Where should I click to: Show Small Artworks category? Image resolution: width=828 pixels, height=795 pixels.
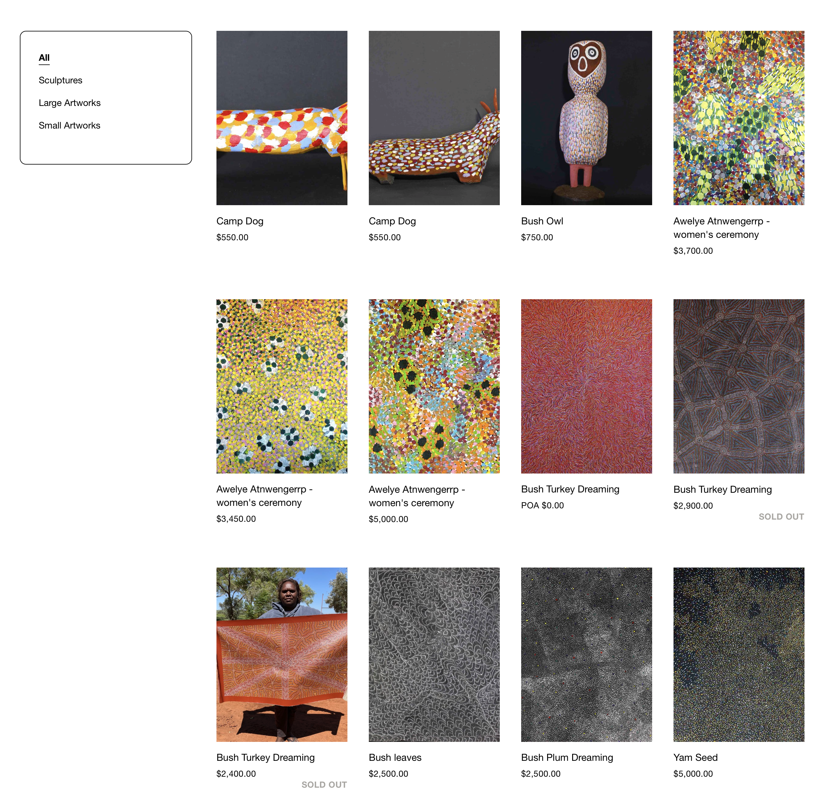[x=70, y=125]
